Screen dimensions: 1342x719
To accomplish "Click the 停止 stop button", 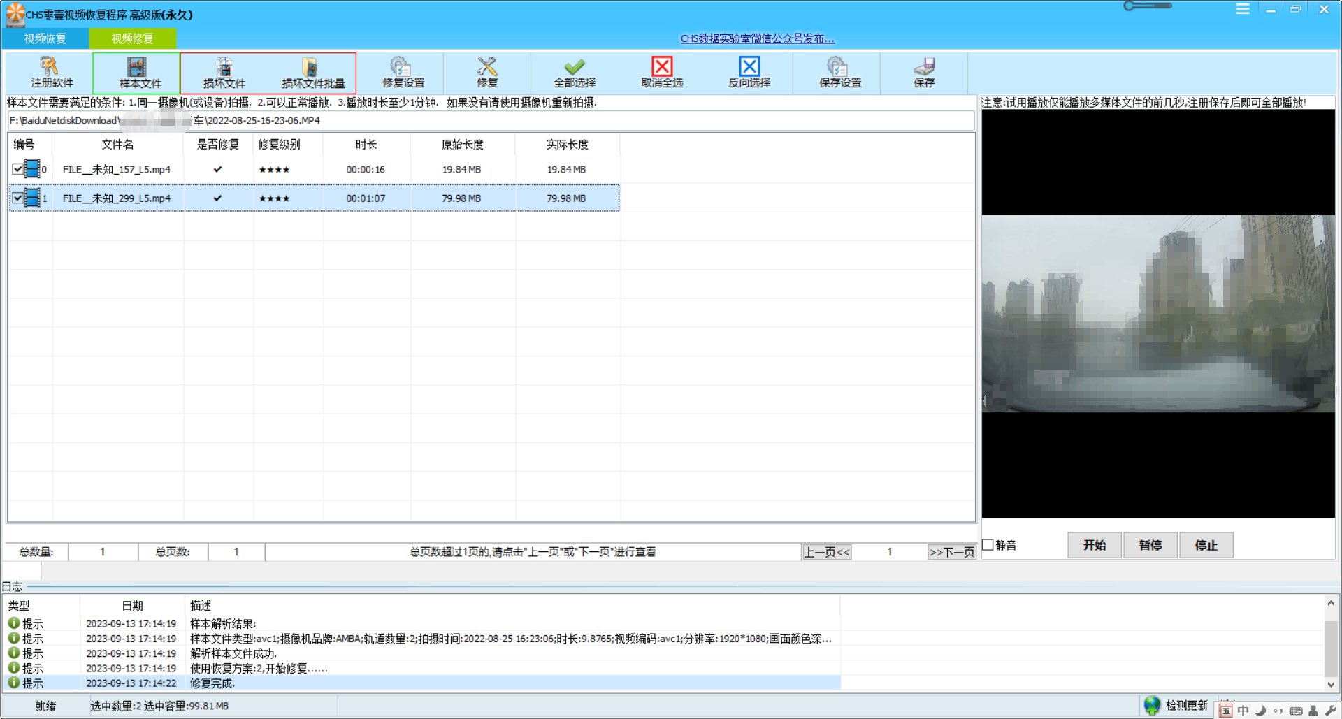I will 1206,545.
